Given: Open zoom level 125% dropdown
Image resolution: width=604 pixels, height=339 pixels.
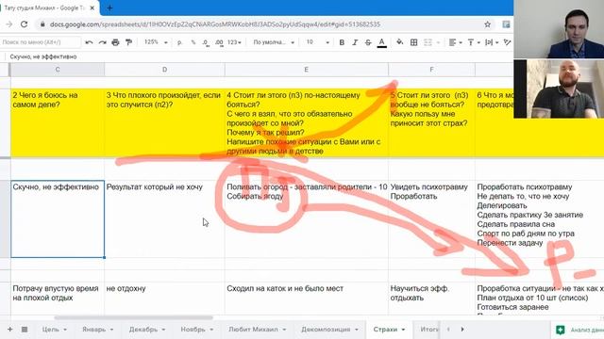Looking at the screenshot, I should 156,42.
